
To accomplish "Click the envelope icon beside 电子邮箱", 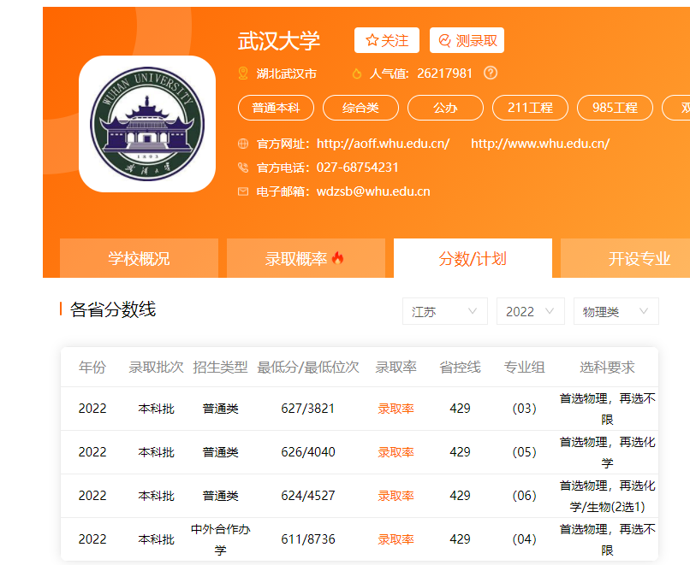I will 243,191.
